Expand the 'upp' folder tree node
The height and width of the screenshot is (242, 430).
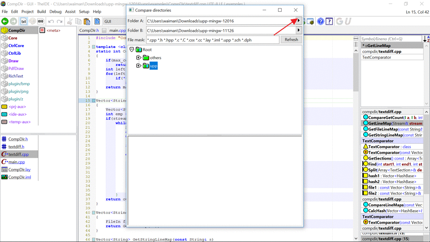(x=139, y=66)
